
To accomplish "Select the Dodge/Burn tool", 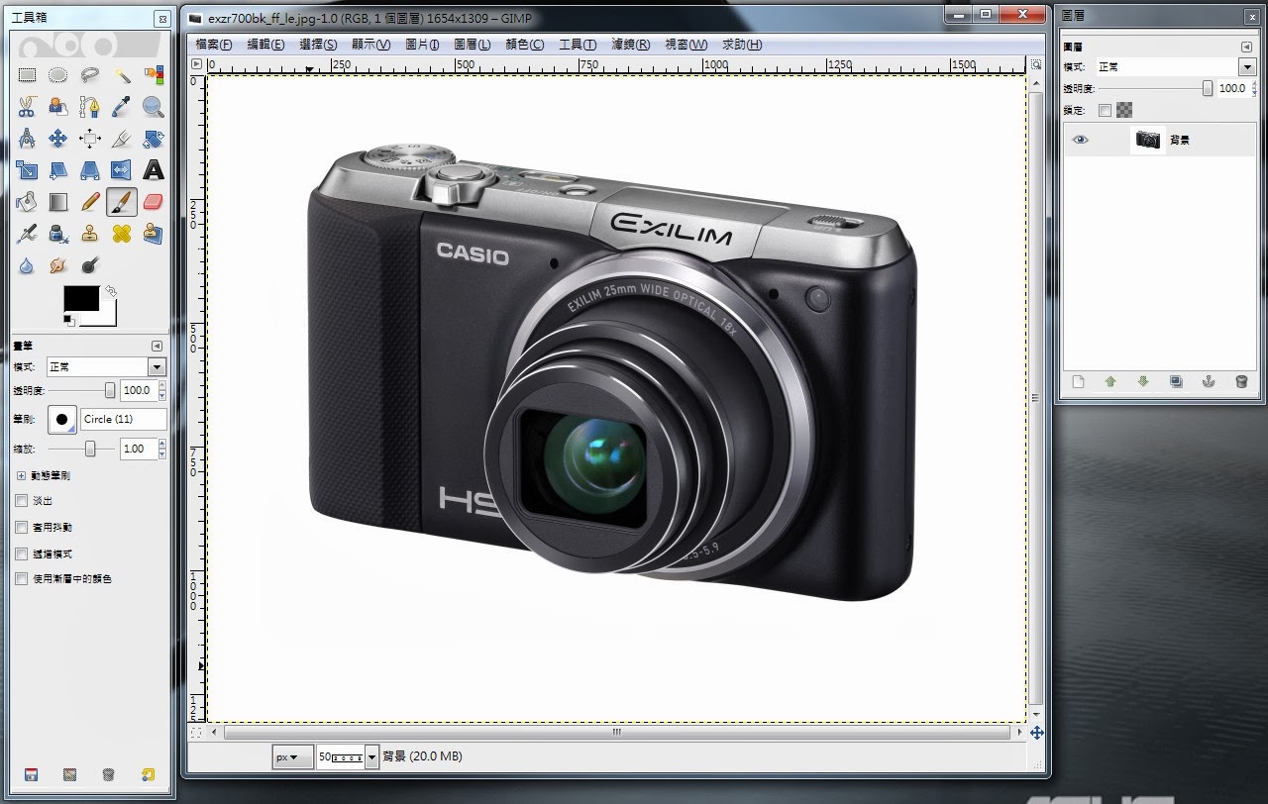I will [x=90, y=264].
